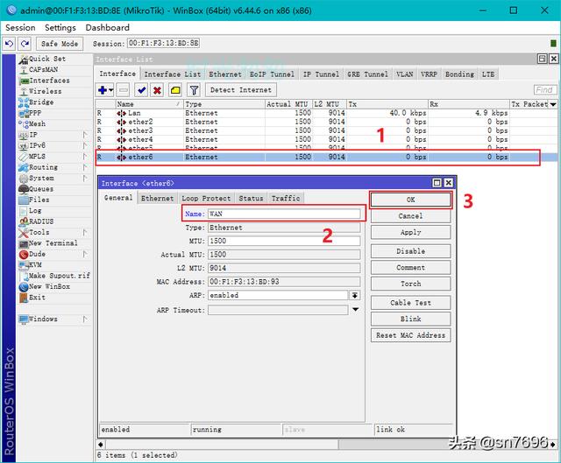Expand the Routing submenu arrow
Image resolution: width=561 pixels, height=463 pixels.
pos(85,167)
